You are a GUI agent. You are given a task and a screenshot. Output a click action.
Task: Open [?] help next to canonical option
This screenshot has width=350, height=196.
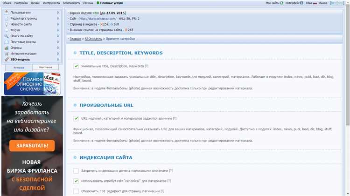[169, 181]
